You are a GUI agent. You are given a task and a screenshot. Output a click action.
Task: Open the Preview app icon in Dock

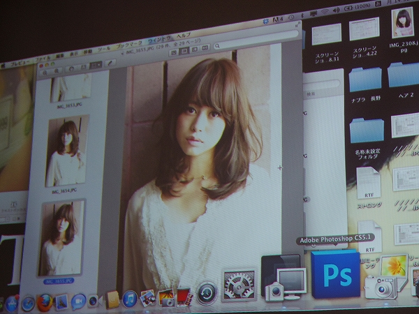(147, 298)
